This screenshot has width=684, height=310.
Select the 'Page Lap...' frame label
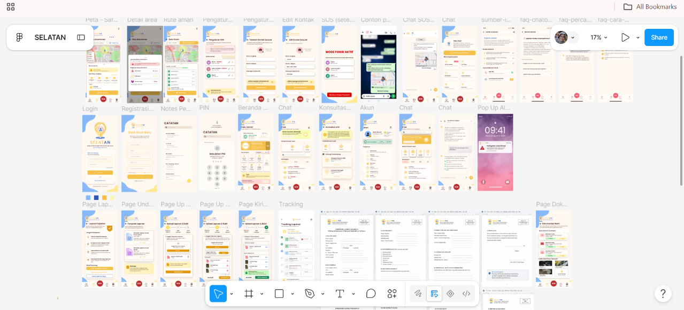click(98, 204)
